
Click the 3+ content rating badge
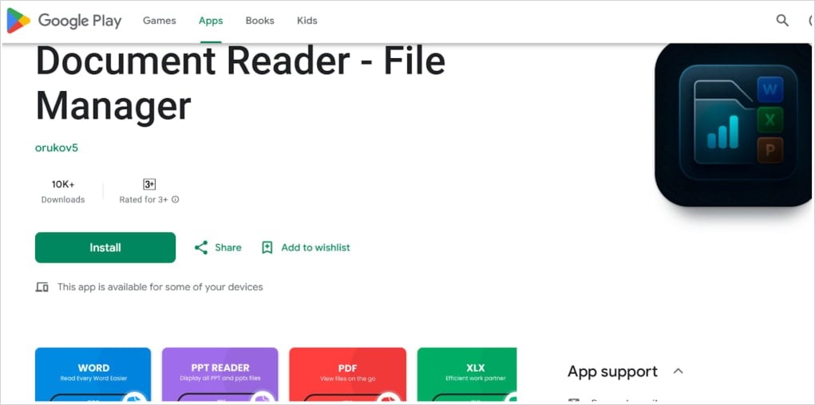pyautogui.click(x=149, y=184)
